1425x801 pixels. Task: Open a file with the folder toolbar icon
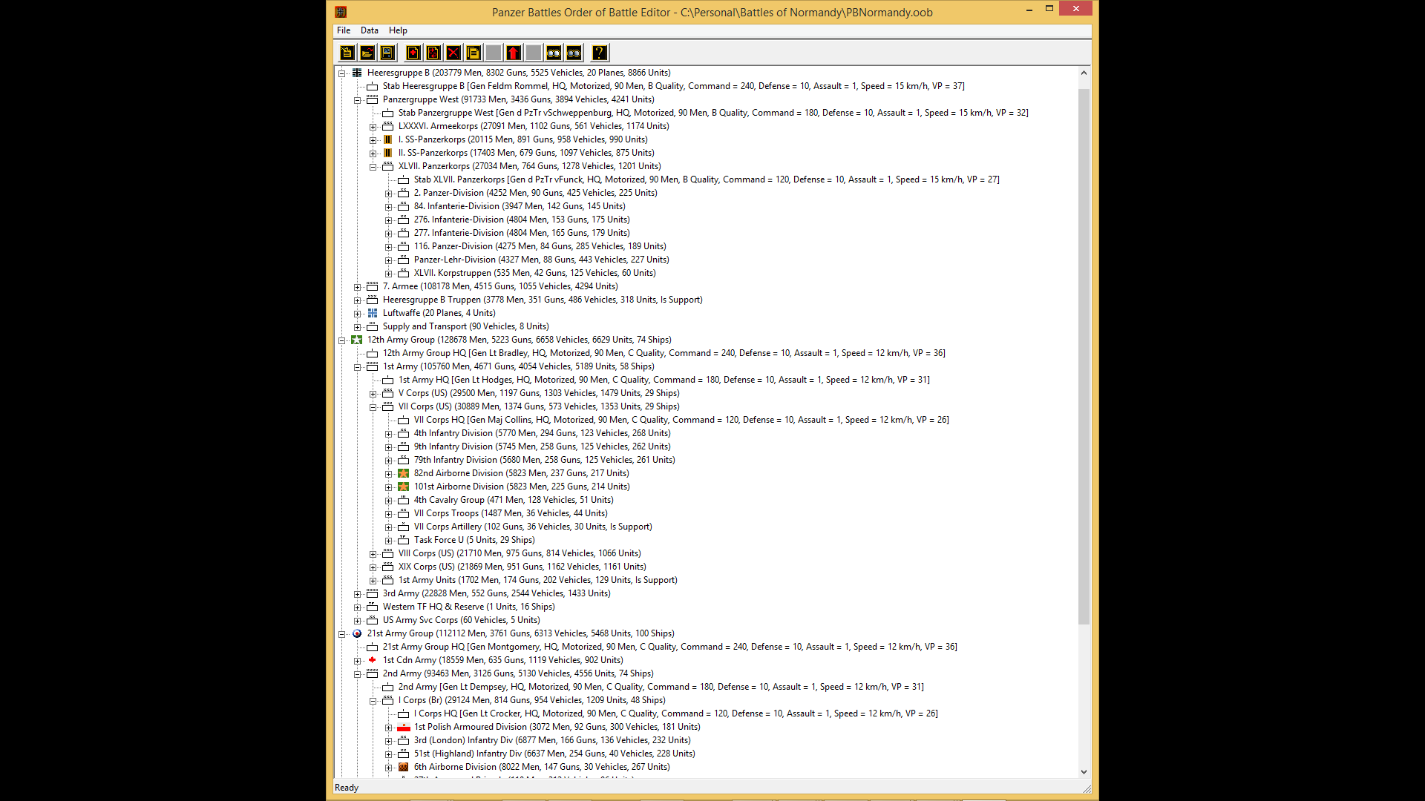pos(367,53)
